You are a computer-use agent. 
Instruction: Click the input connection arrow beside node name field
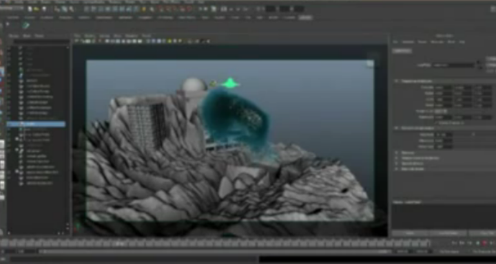point(479,63)
